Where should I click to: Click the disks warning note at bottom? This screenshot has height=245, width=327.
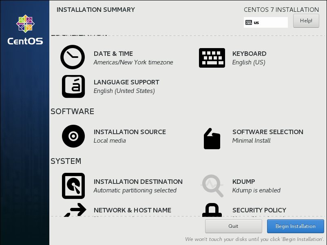pyautogui.click(x=255, y=239)
